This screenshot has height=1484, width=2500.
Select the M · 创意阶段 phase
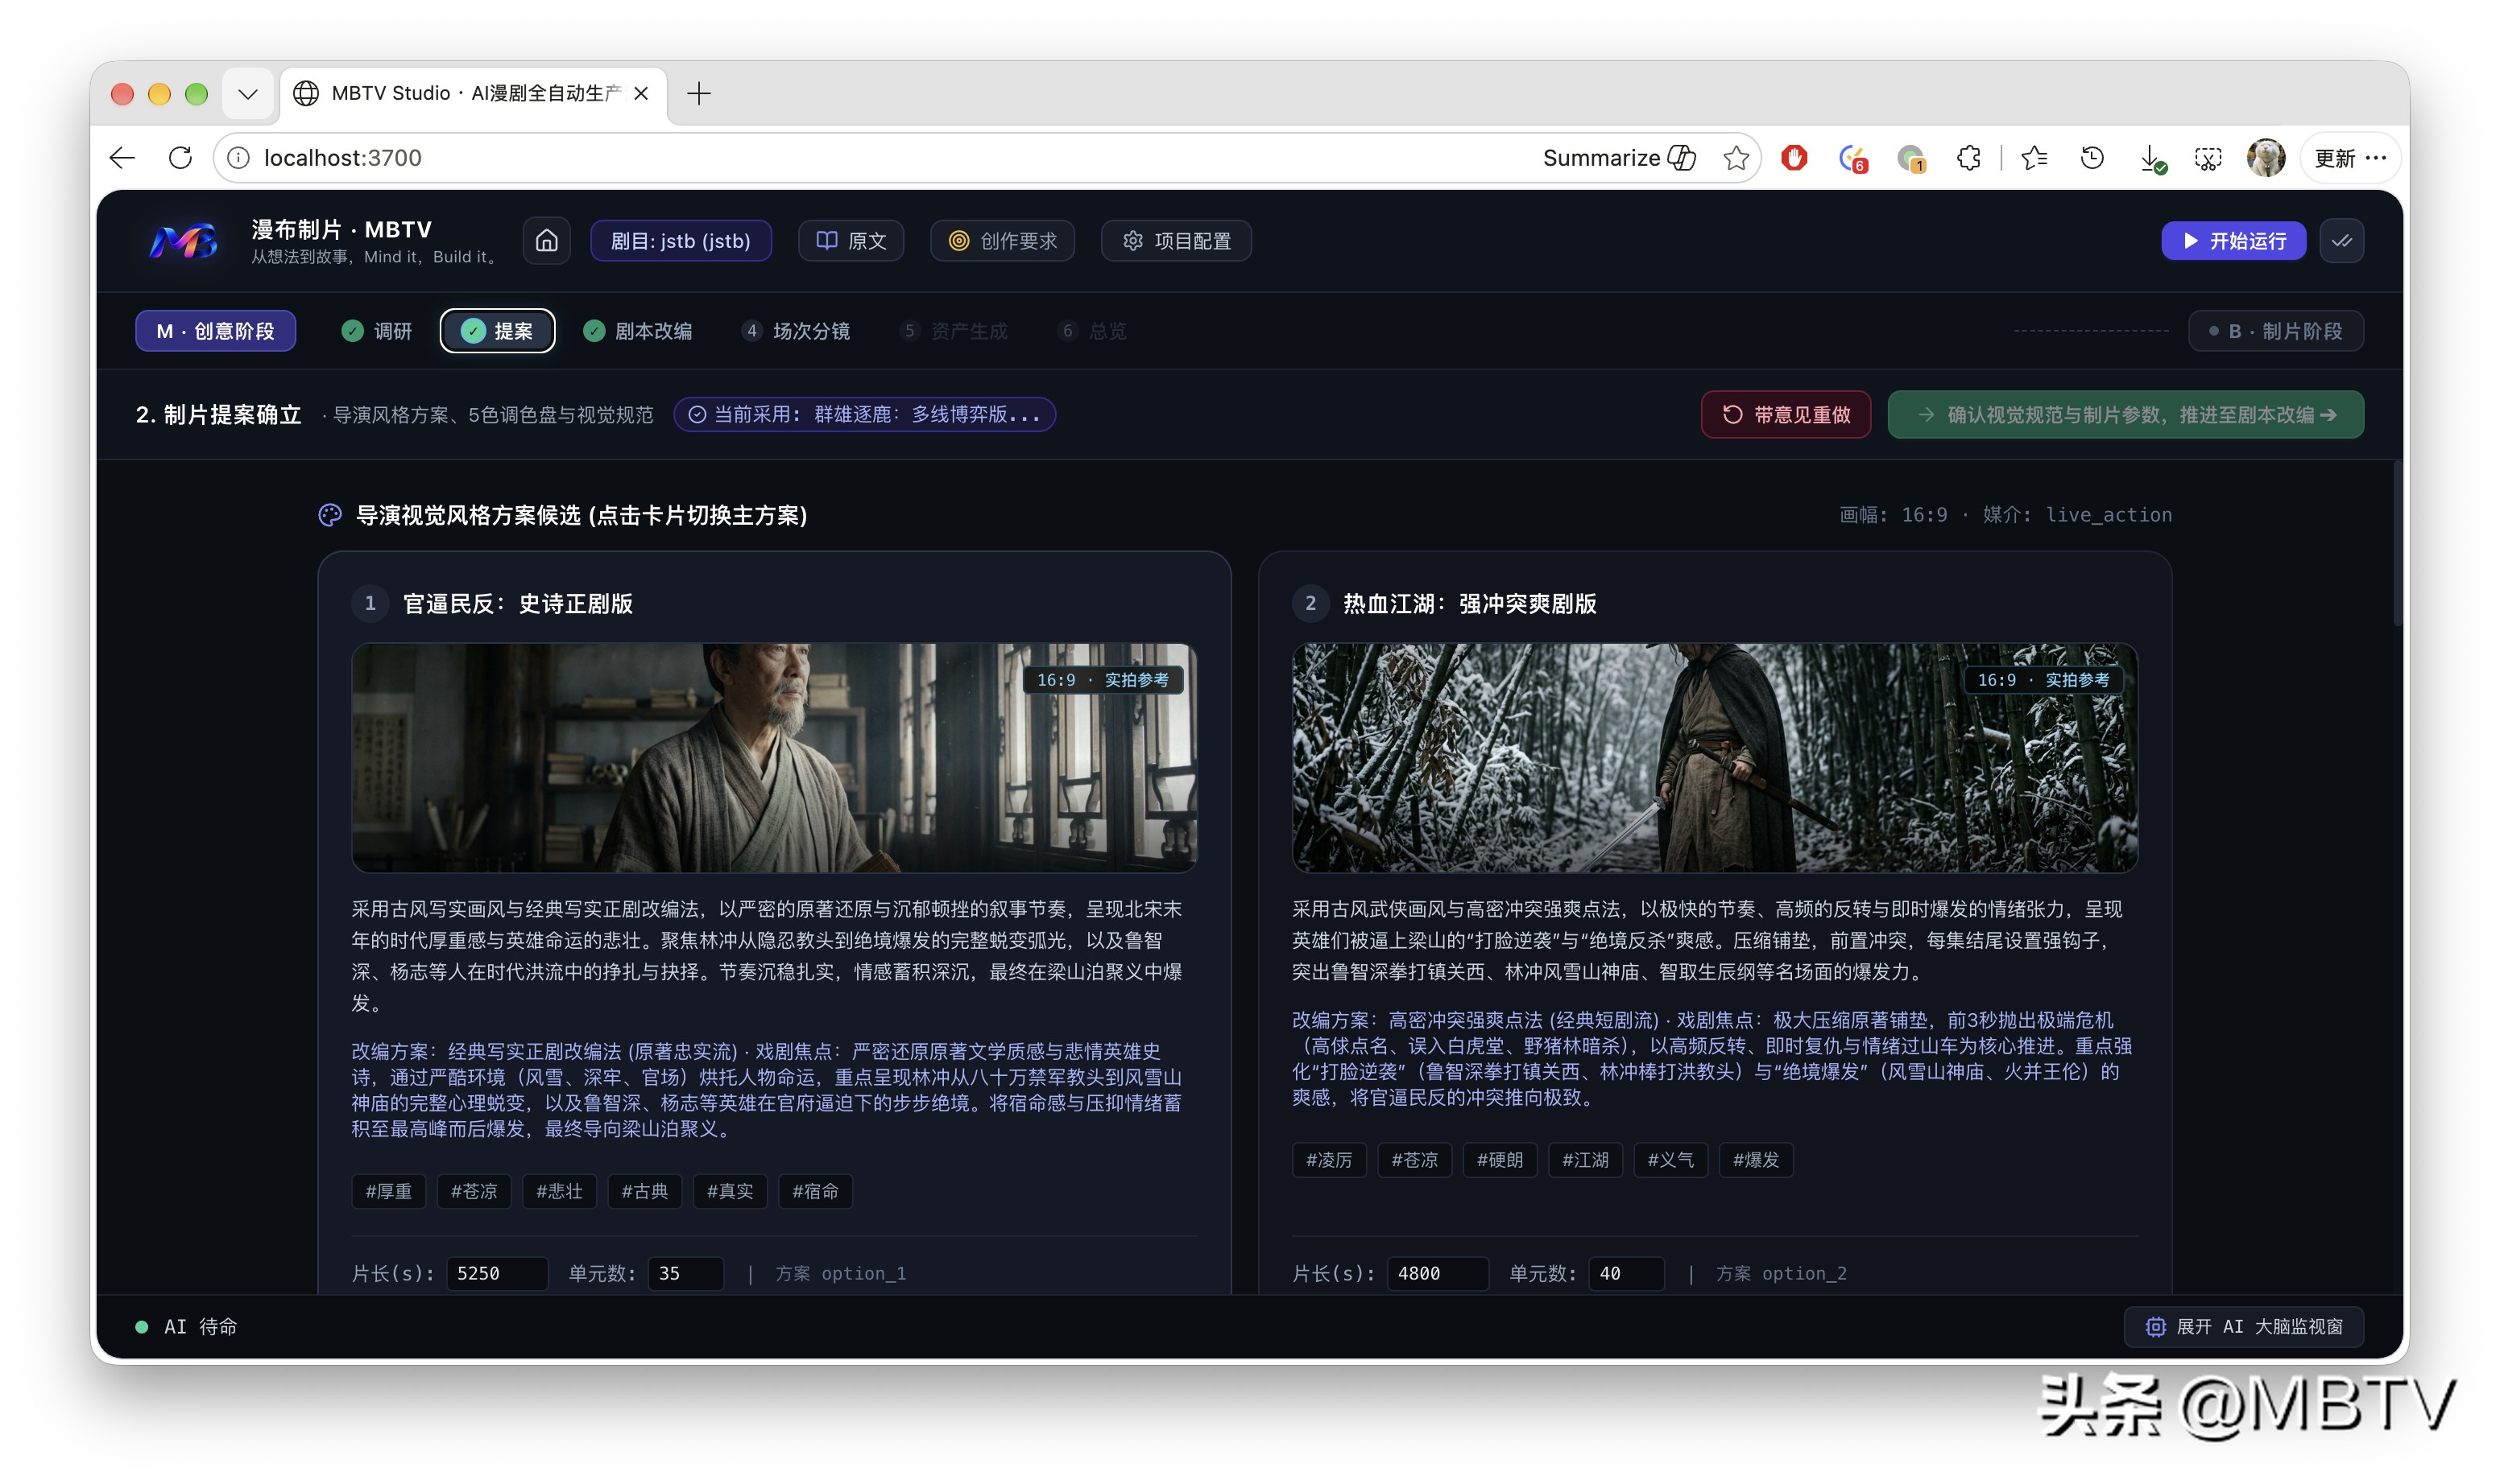(x=215, y=331)
